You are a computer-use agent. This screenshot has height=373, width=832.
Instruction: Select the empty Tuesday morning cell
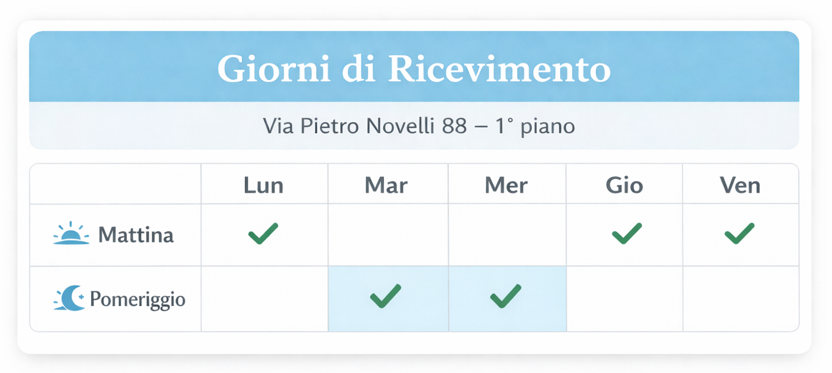[388, 235]
